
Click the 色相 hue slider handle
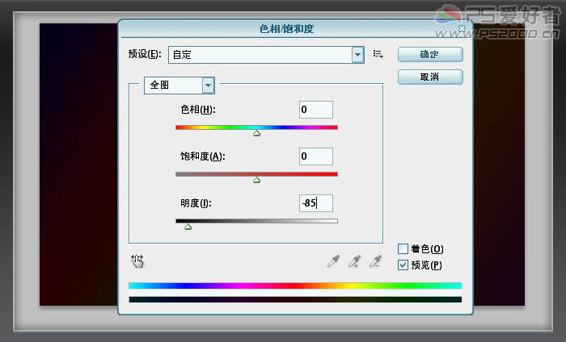coord(256,134)
